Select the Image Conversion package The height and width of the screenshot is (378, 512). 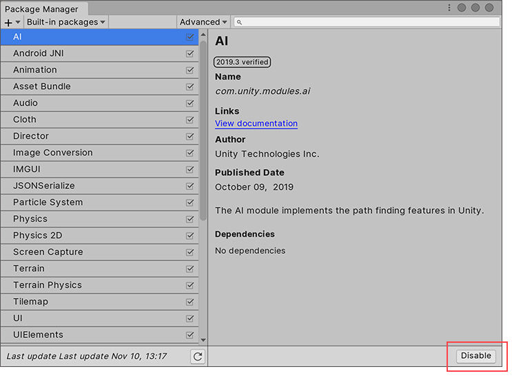click(x=99, y=153)
